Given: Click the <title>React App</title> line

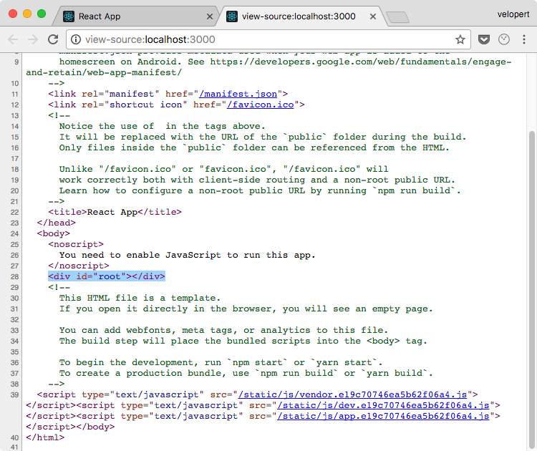Looking at the screenshot, I should (x=115, y=212).
